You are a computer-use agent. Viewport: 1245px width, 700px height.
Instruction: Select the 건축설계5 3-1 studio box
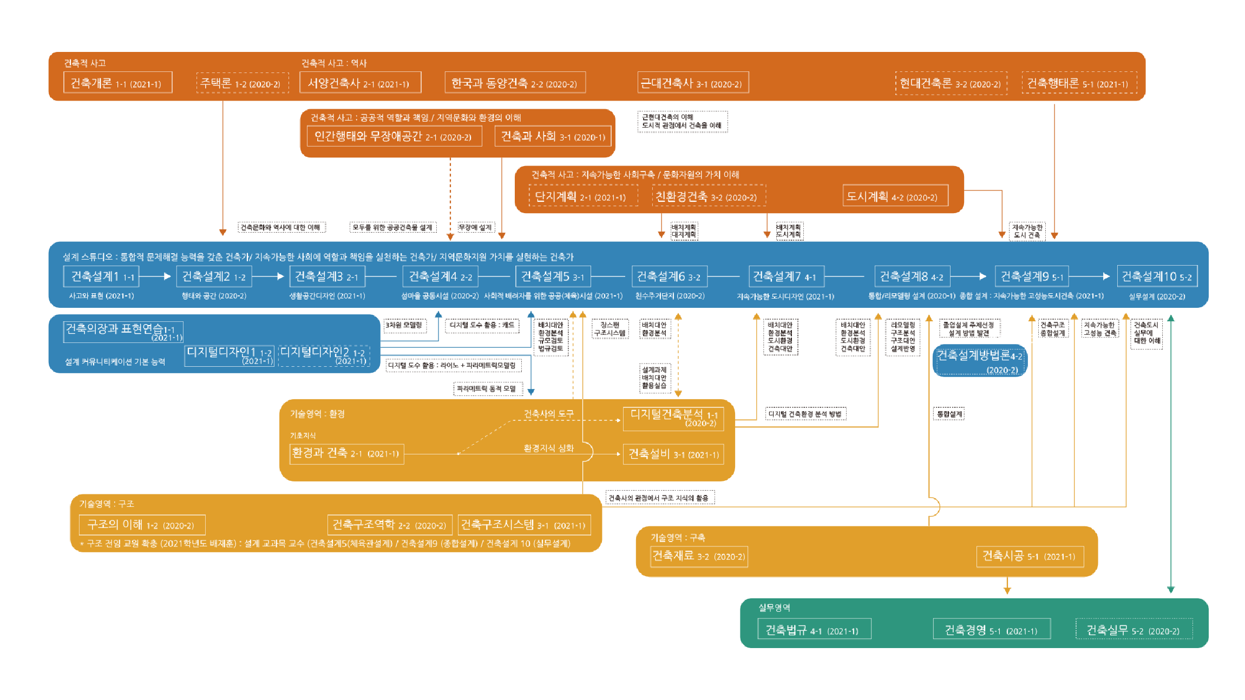pyautogui.click(x=552, y=276)
